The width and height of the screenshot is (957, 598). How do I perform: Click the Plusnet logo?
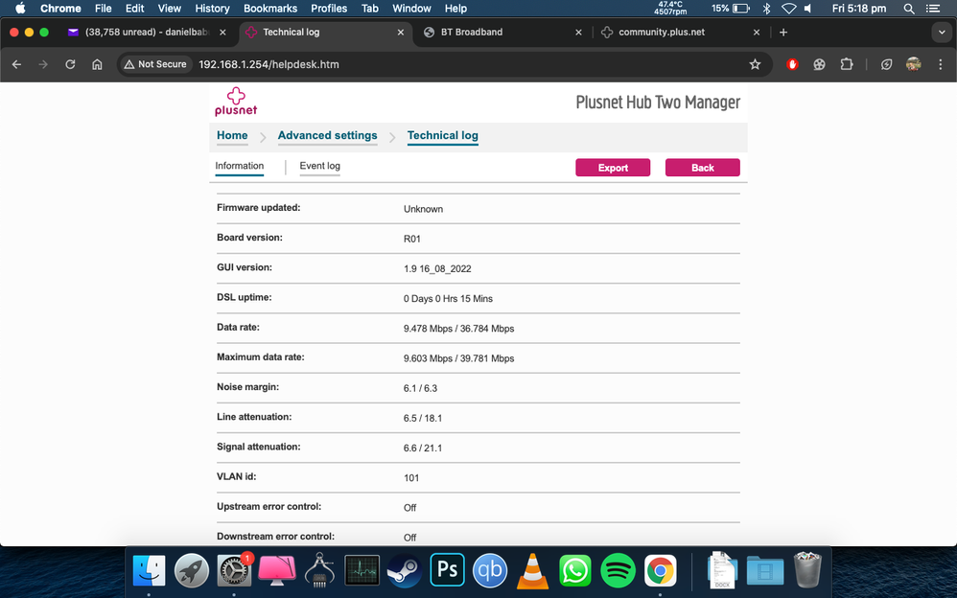coord(235,102)
